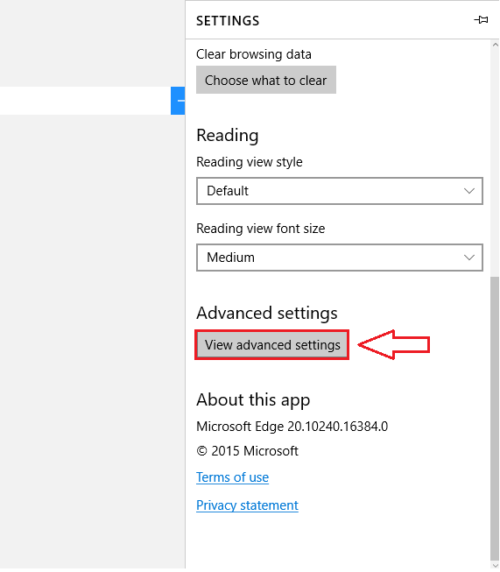This screenshot has width=500, height=572.
Task: Click the Clear browsing data label
Action: tap(254, 54)
